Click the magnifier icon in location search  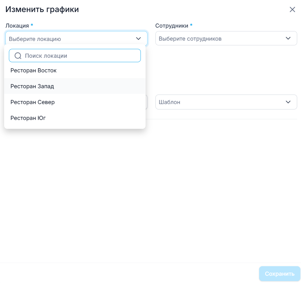pyautogui.click(x=18, y=56)
